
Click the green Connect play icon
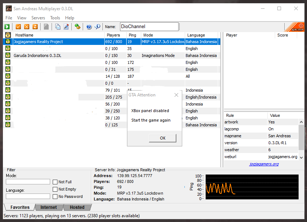tap(7, 27)
